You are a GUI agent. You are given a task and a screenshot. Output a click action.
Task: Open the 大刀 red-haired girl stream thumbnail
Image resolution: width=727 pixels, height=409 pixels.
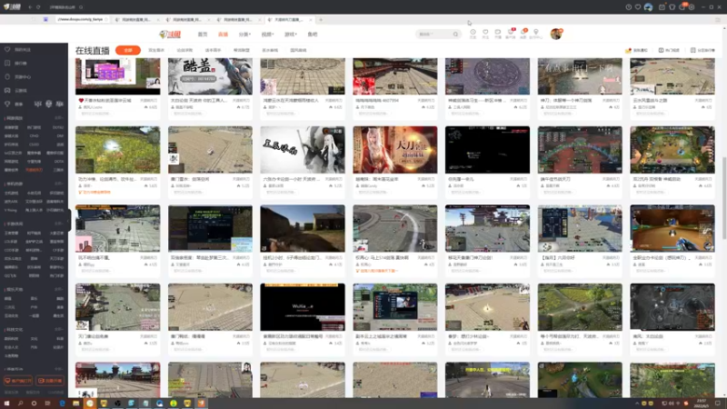pos(394,150)
